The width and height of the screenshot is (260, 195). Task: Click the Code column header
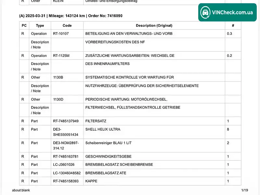point(67,26)
